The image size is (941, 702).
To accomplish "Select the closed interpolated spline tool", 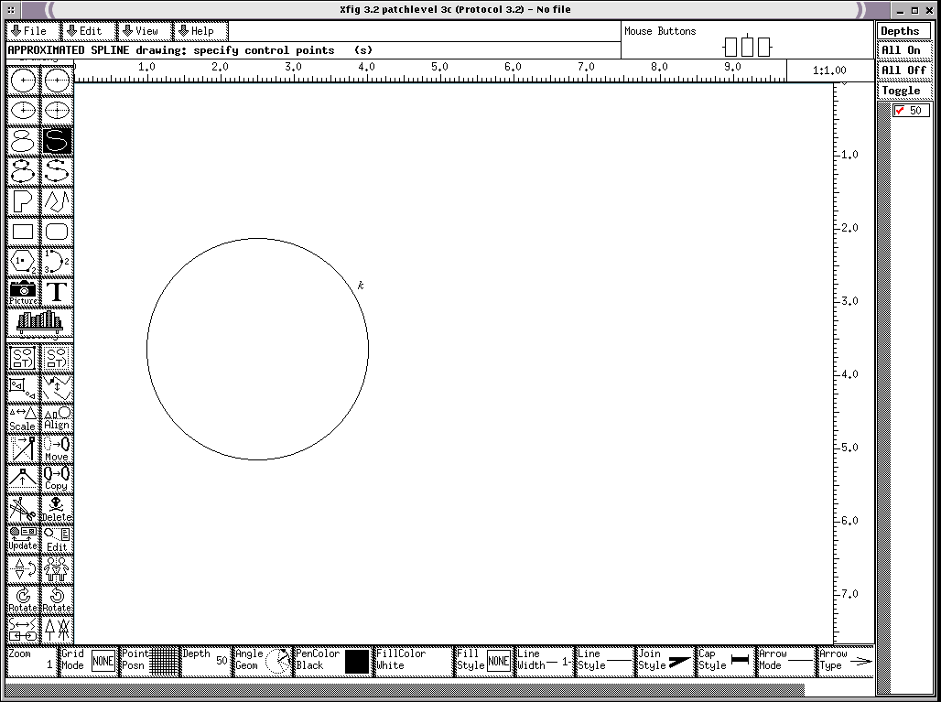I will (23, 171).
